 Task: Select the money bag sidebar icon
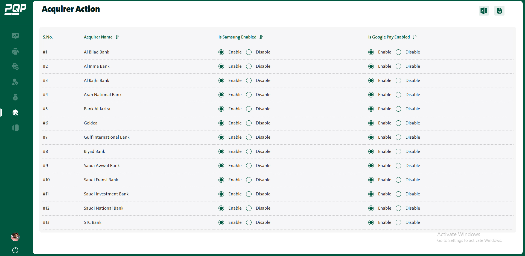pyautogui.click(x=15, y=97)
